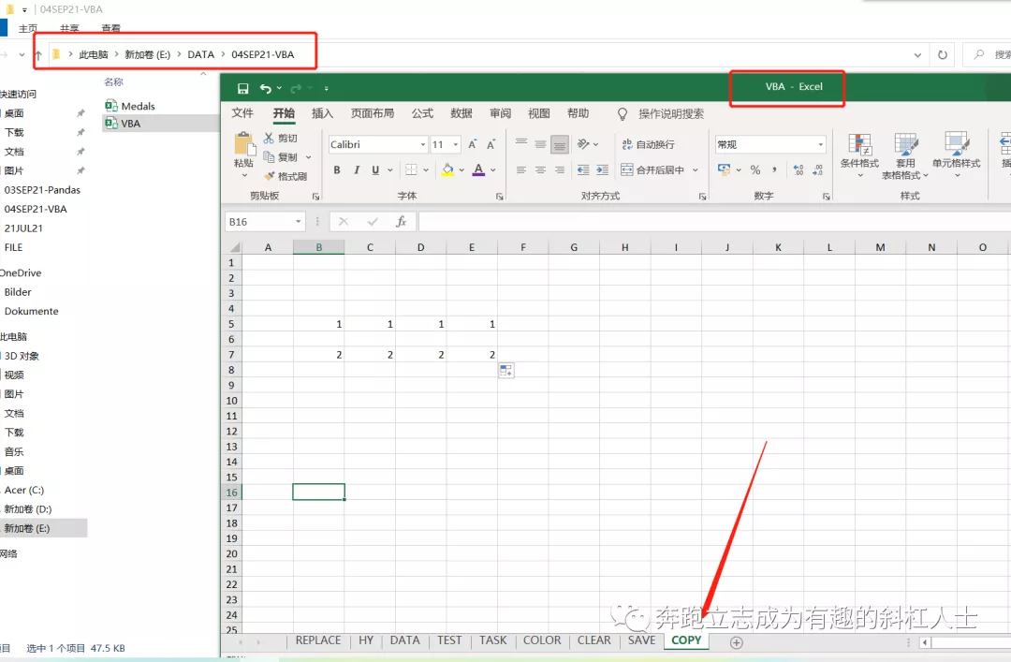Click the fx Insert Function icon
The width and height of the screenshot is (1011, 662).
[401, 222]
